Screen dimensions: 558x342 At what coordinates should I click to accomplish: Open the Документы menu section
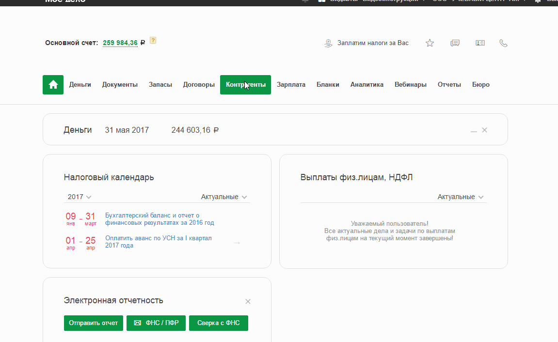click(120, 85)
